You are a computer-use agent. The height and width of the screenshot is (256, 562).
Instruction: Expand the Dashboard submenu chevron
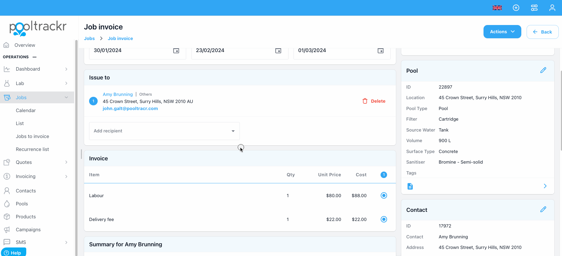coord(66,69)
